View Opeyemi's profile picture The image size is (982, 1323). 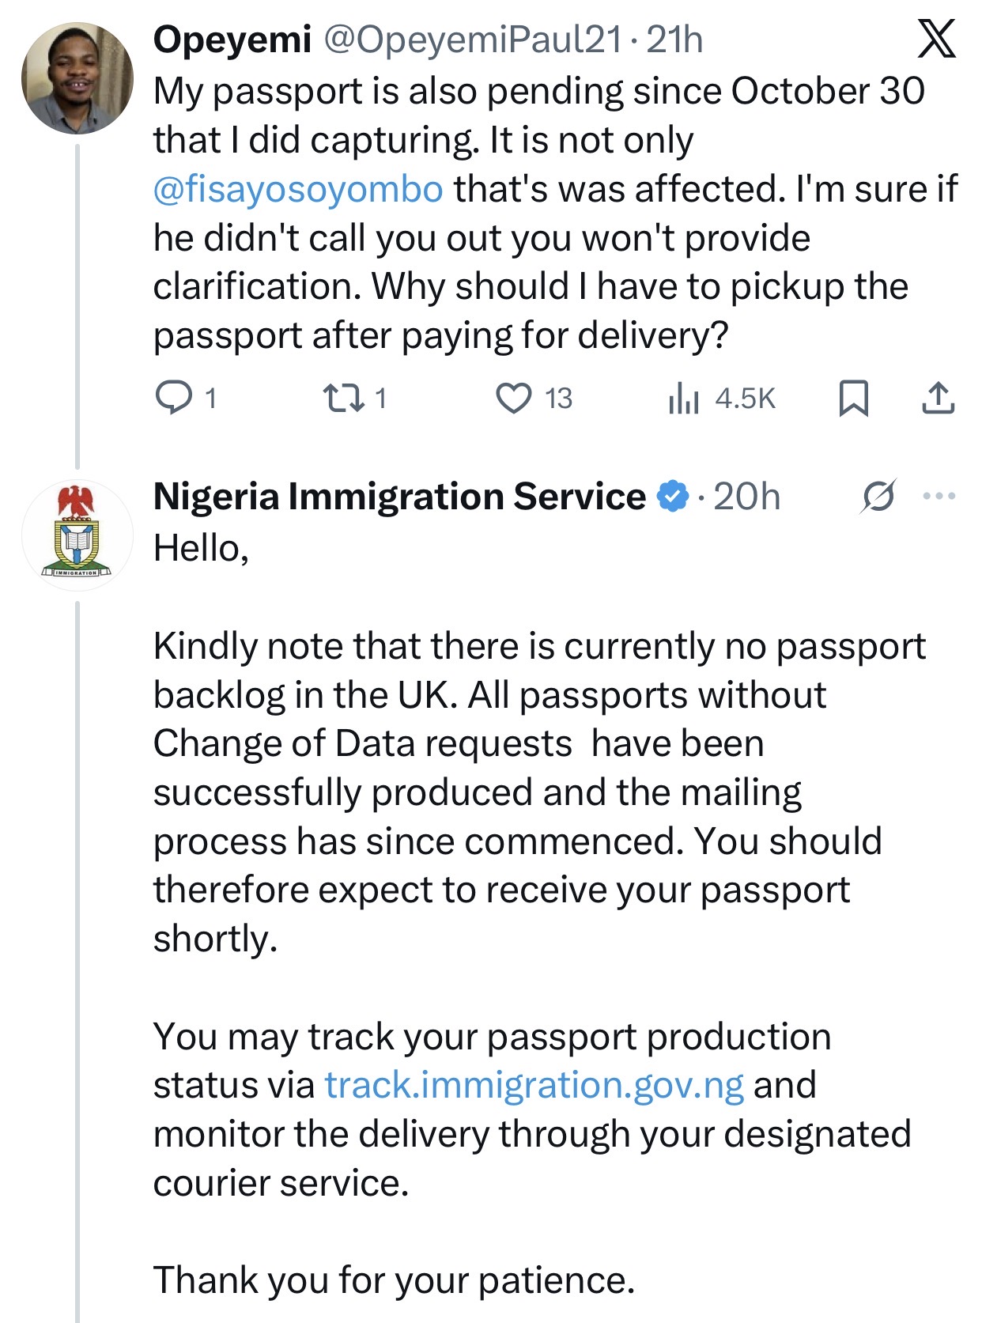point(77,77)
